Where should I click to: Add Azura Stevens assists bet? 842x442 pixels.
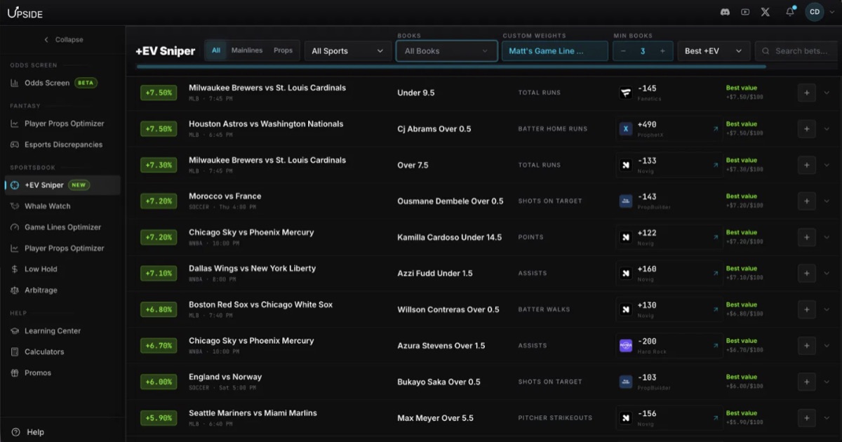point(807,346)
